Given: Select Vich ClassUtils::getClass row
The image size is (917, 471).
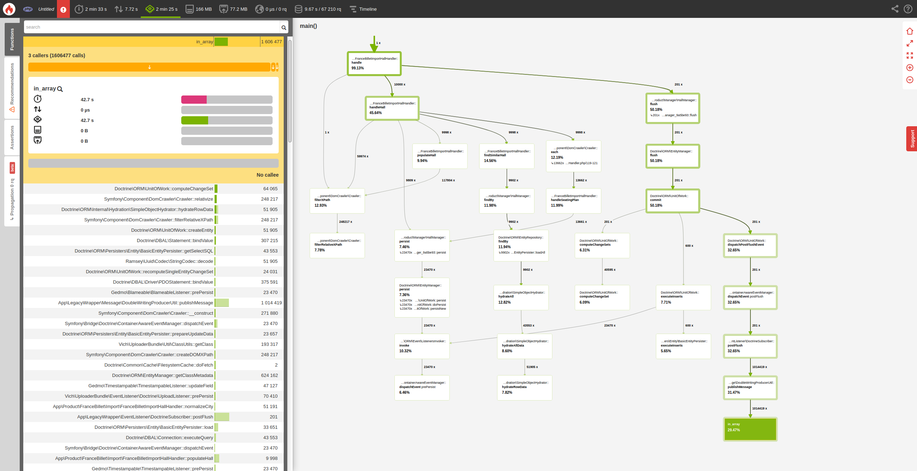Looking at the screenshot, I should click(153, 344).
